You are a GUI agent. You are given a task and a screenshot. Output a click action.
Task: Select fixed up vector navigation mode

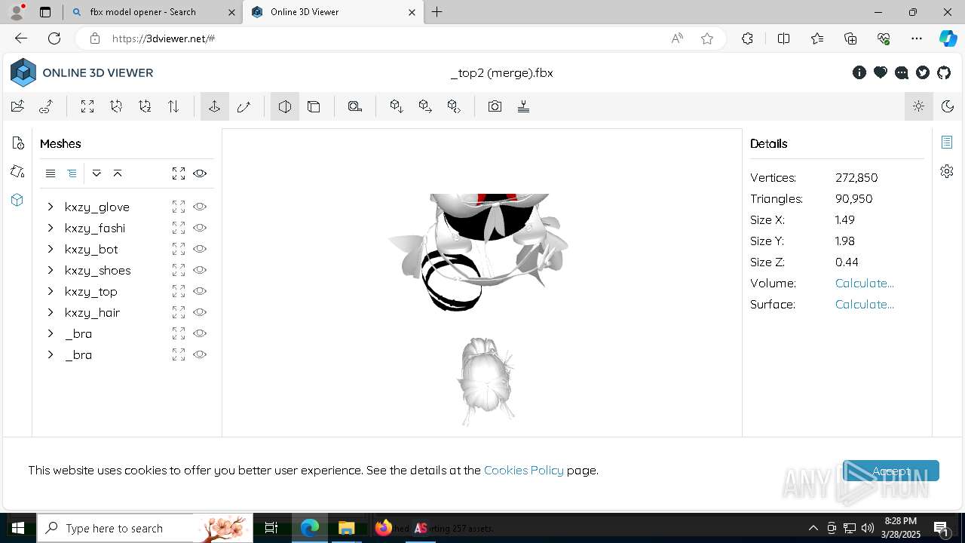click(x=215, y=106)
